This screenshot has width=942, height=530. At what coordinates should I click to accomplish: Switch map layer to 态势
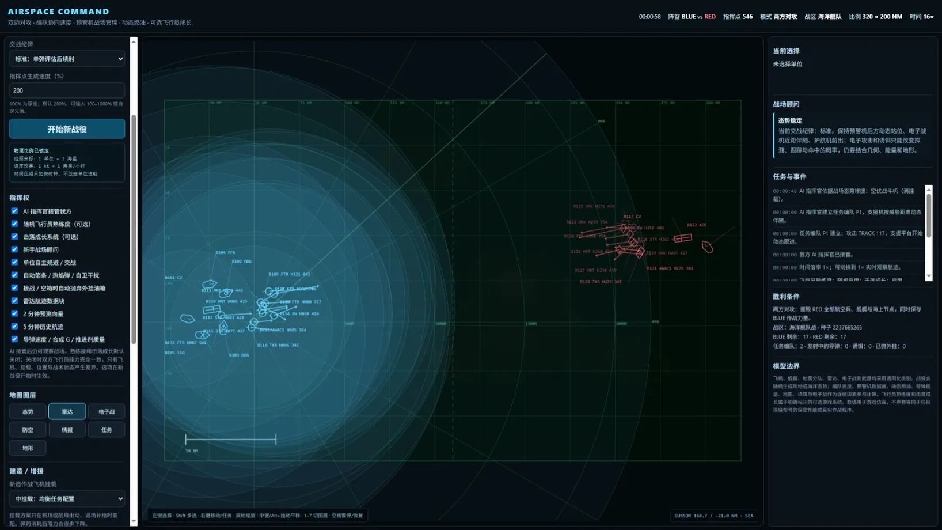(x=28, y=411)
